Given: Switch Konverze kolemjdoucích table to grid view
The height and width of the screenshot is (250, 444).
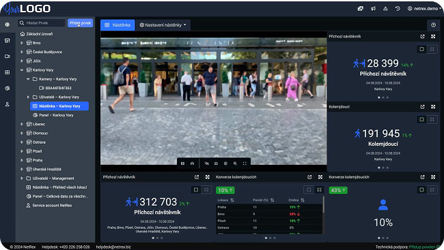Looking at the screenshot, I should [319, 190].
